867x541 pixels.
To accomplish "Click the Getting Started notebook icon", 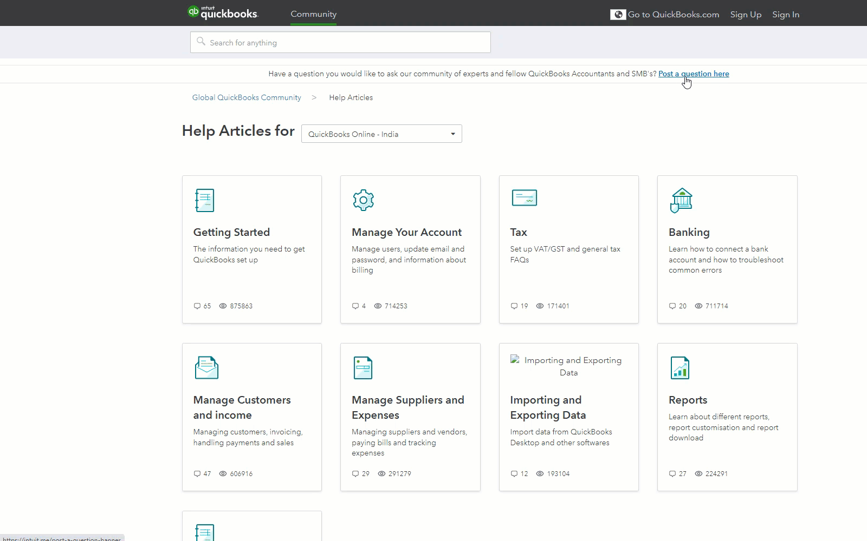I will [204, 200].
